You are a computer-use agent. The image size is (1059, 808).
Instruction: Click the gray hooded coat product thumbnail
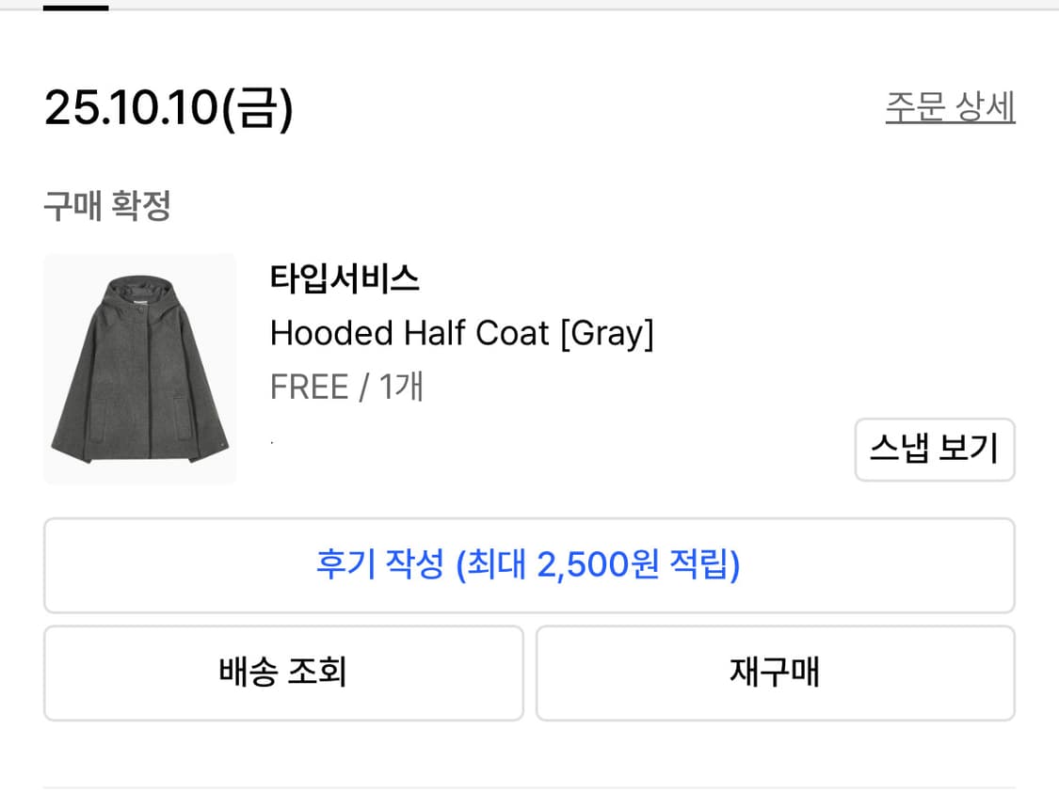140,369
